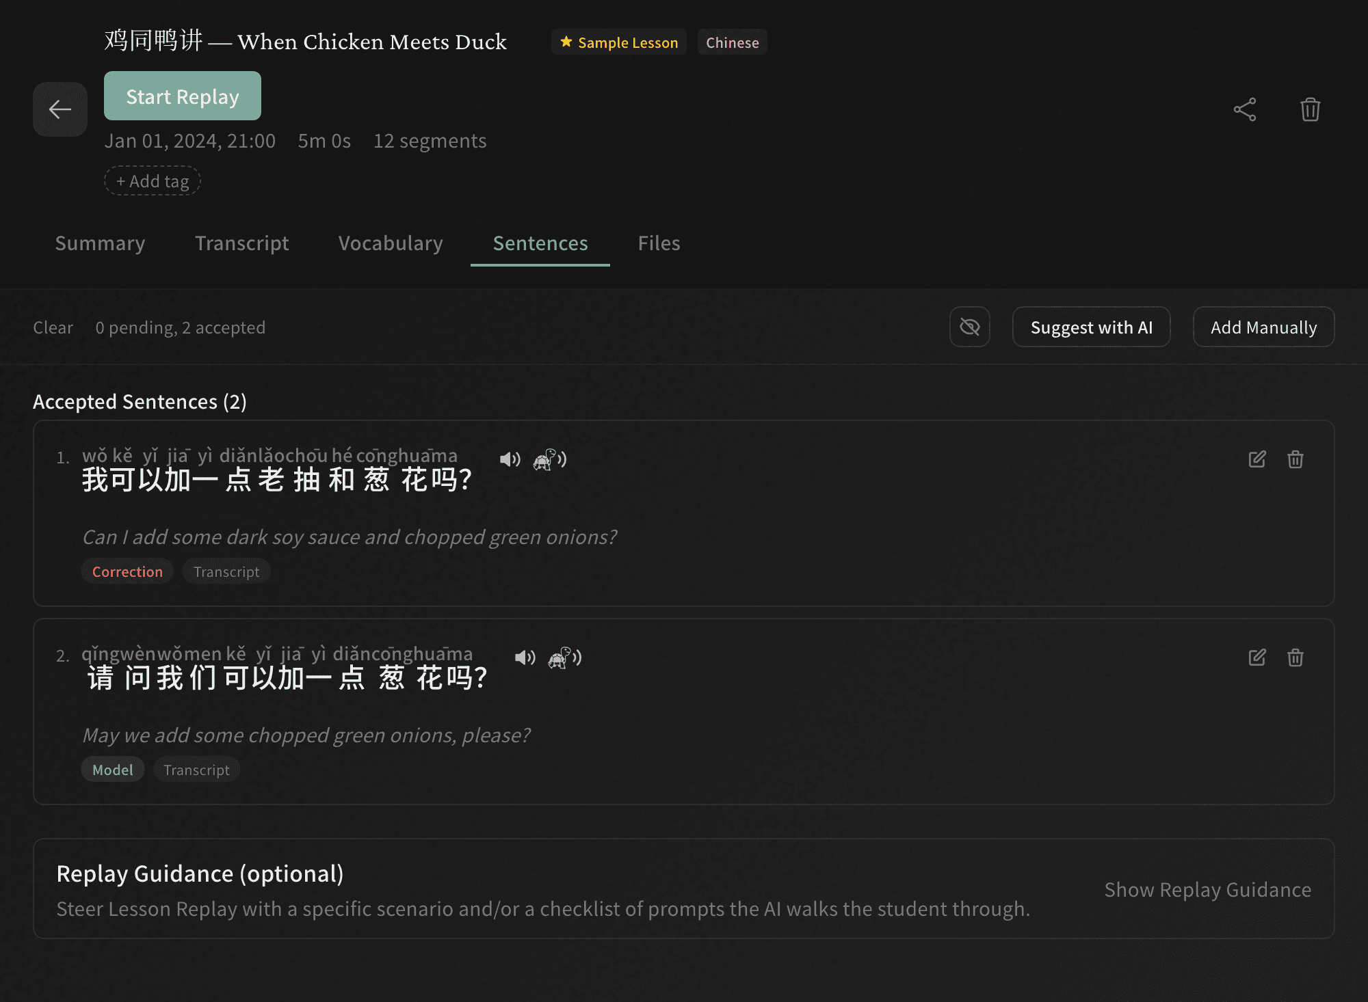Viewport: 1368px width, 1002px height.
Task: Go back with the left arrow button
Action: (60, 109)
